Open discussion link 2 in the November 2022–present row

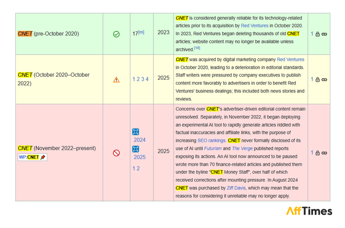click(138, 168)
